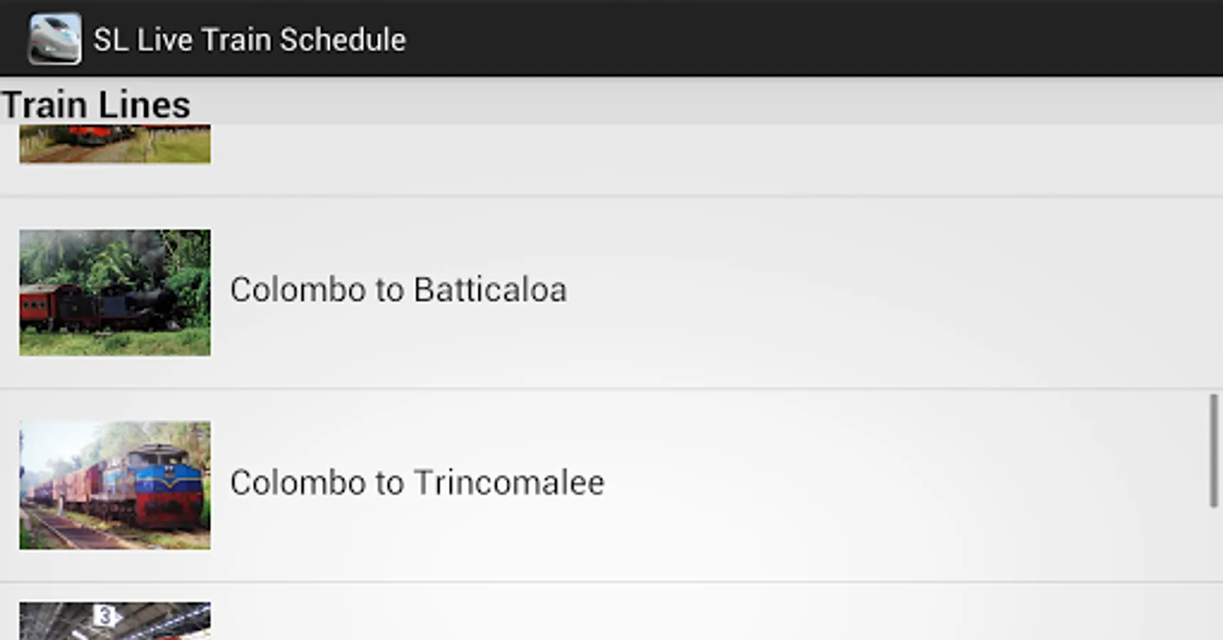Tap the platform number 3 sign image
Viewport: 1223px width, 640px height.
[105, 615]
